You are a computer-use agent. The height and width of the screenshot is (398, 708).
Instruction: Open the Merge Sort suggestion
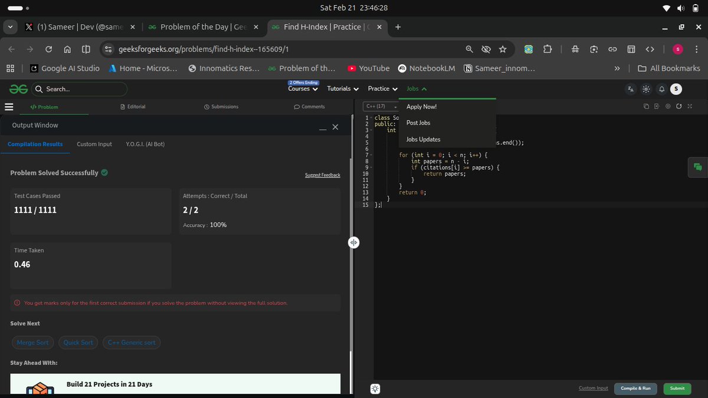tap(33, 343)
